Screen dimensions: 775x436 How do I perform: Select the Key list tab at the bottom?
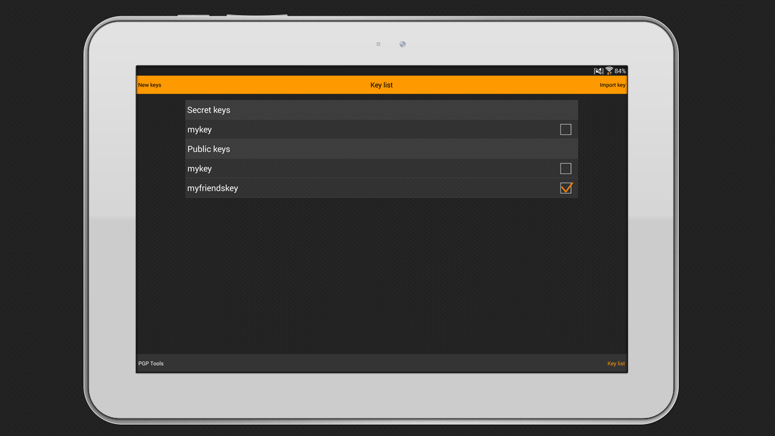click(x=616, y=363)
